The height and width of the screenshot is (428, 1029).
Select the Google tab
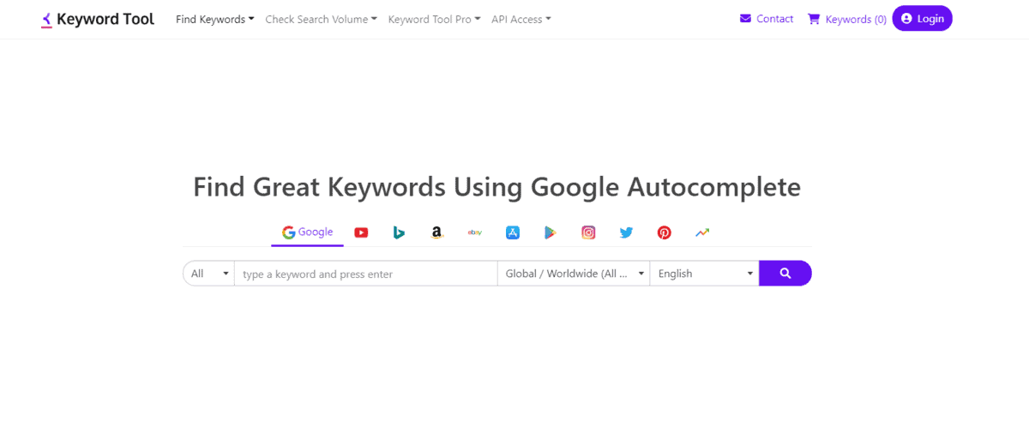(x=307, y=232)
